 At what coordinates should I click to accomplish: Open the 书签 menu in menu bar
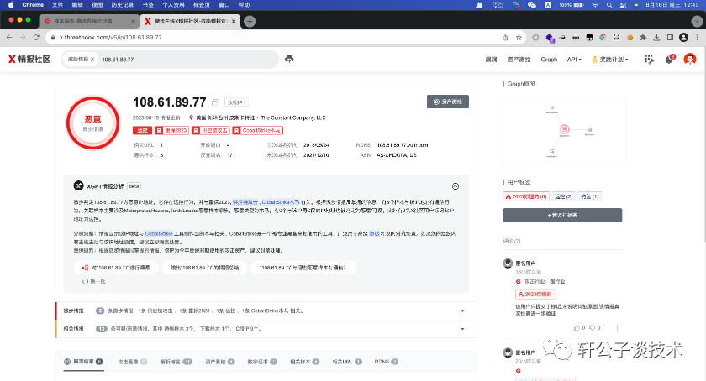(148, 5)
